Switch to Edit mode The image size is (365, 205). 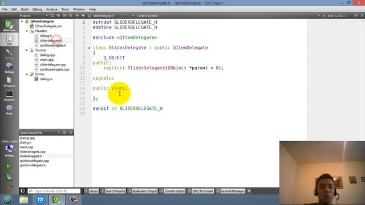[x=9, y=40]
